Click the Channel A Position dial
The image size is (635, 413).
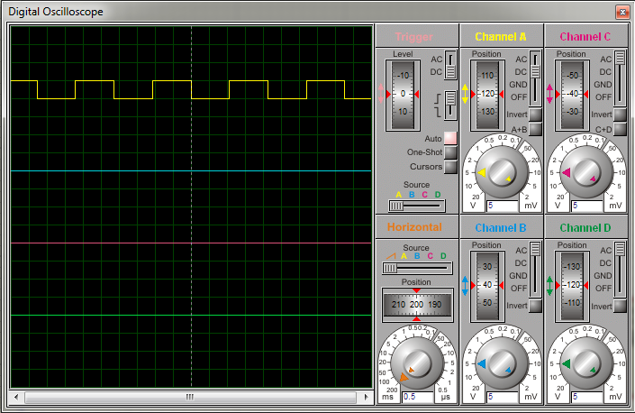tap(487, 96)
